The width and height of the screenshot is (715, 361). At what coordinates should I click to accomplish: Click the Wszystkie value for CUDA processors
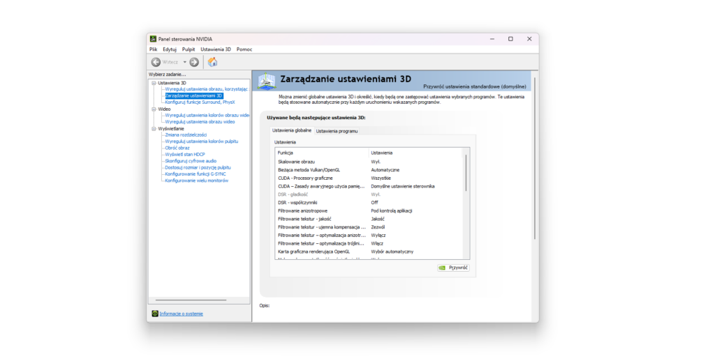[381, 178]
